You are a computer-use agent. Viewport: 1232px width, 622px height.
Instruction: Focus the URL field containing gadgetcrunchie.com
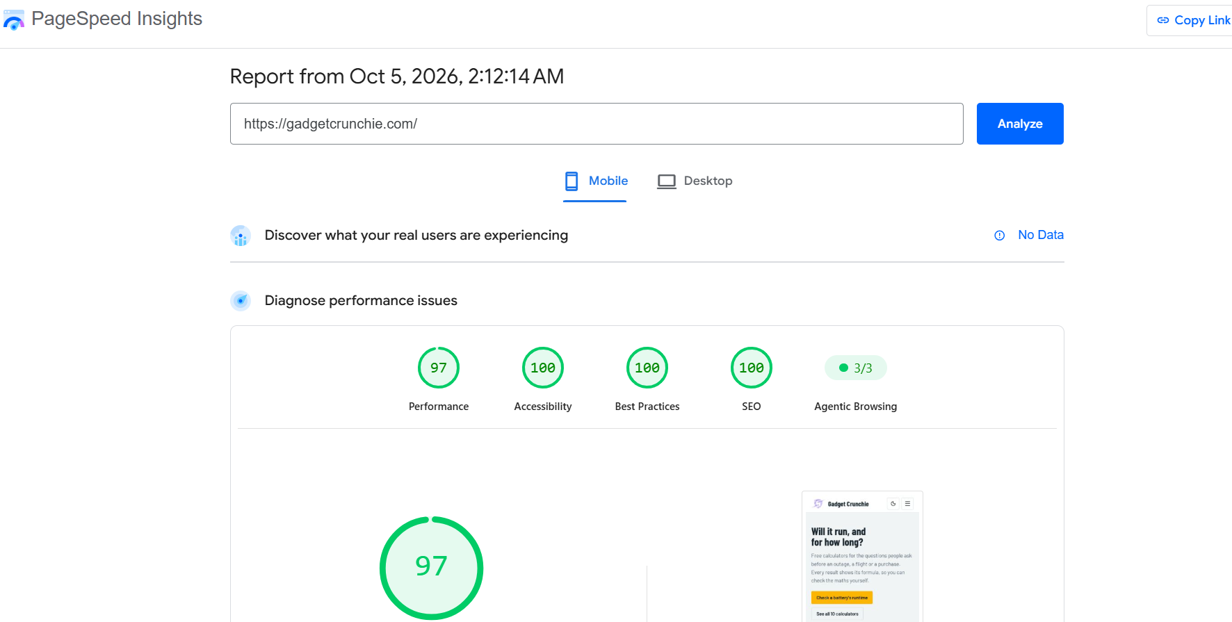pos(597,124)
